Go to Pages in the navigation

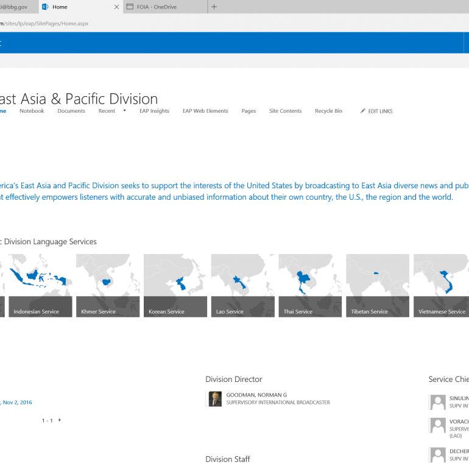tap(249, 111)
